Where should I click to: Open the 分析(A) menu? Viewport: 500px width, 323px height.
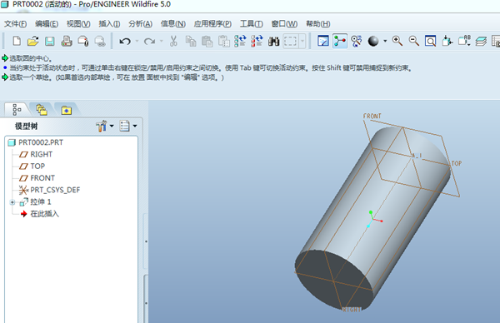140,24
